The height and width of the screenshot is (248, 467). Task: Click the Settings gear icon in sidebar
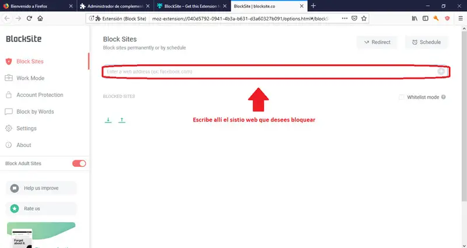[9, 128]
